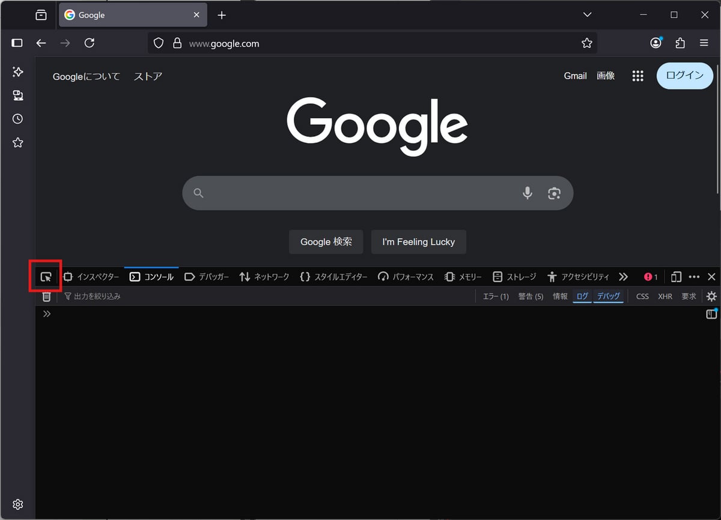Expand more devtools tabs chevron
721x520 pixels.
(x=623, y=277)
